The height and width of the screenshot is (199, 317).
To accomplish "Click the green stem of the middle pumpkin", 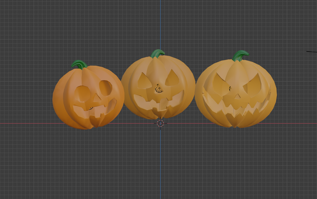I will (x=157, y=53).
